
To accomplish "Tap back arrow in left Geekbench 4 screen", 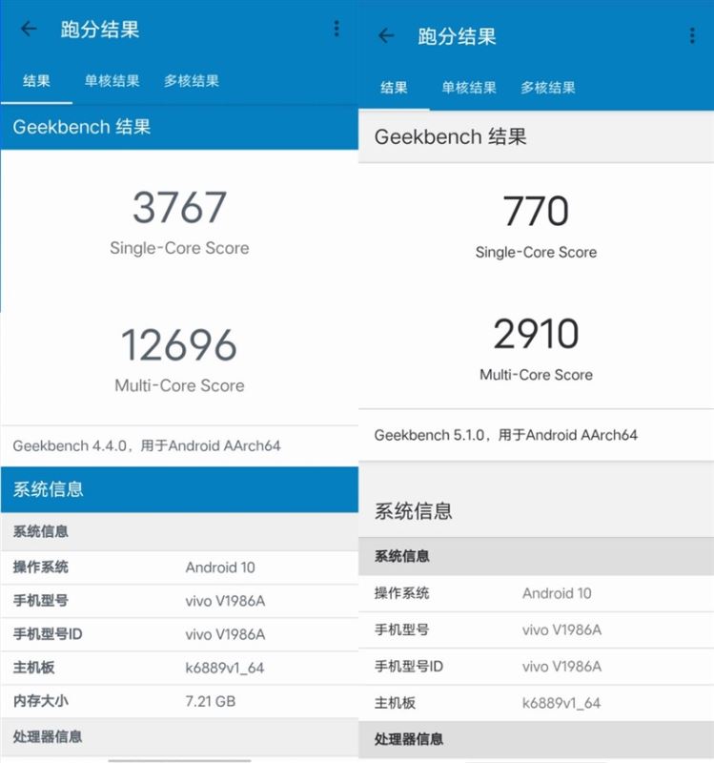I will pos(29,29).
